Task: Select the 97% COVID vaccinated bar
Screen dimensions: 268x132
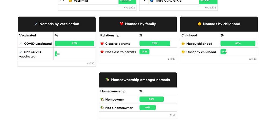Action: coord(75,44)
